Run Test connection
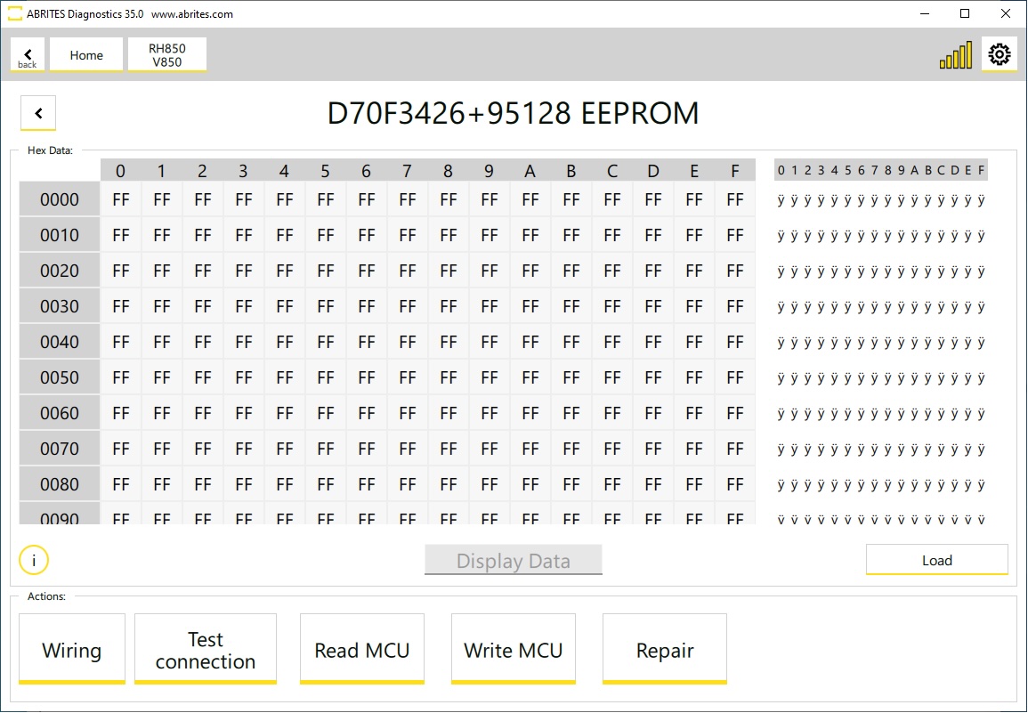 coord(206,650)
